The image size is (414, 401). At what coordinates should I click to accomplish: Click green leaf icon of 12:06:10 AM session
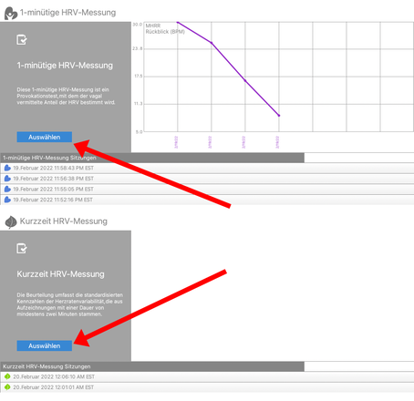[7, 376]
